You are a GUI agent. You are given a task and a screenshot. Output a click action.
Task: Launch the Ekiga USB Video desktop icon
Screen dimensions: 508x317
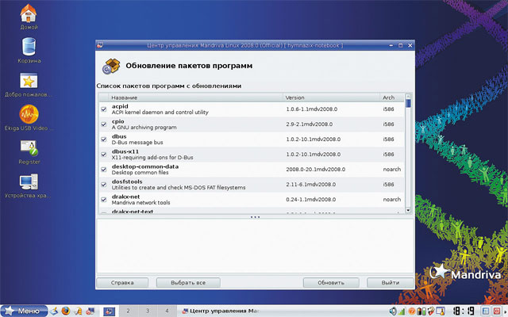point(29,114)
